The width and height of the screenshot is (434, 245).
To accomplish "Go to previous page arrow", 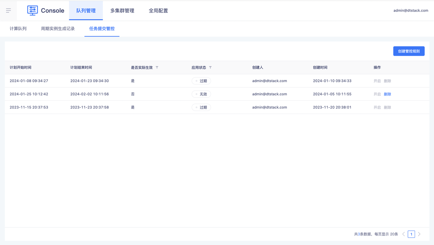I will coord(403,234).
